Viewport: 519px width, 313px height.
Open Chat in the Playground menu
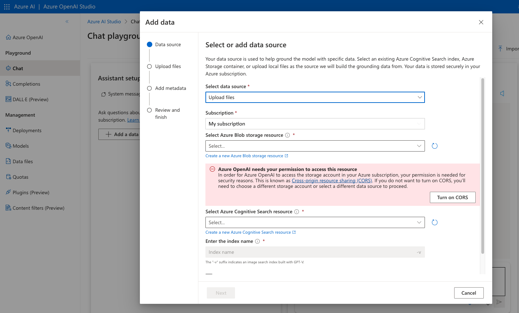[40, 68]
